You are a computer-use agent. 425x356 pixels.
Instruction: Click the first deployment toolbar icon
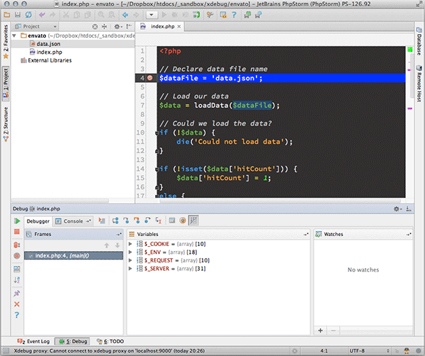coord(247,15)
